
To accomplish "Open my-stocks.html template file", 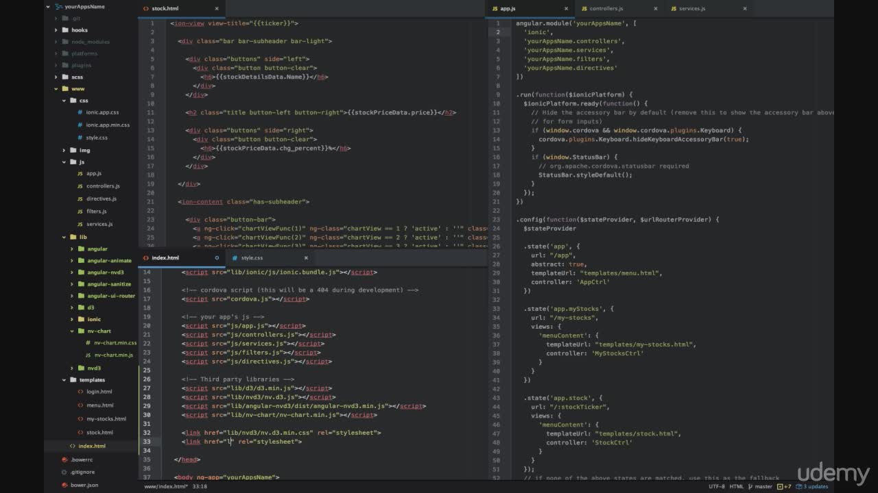I will point(106,418).
